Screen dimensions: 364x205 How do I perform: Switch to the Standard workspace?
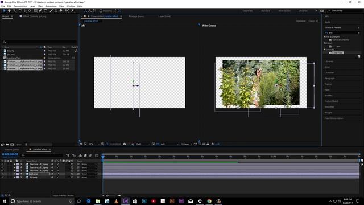tap(266, 11)
